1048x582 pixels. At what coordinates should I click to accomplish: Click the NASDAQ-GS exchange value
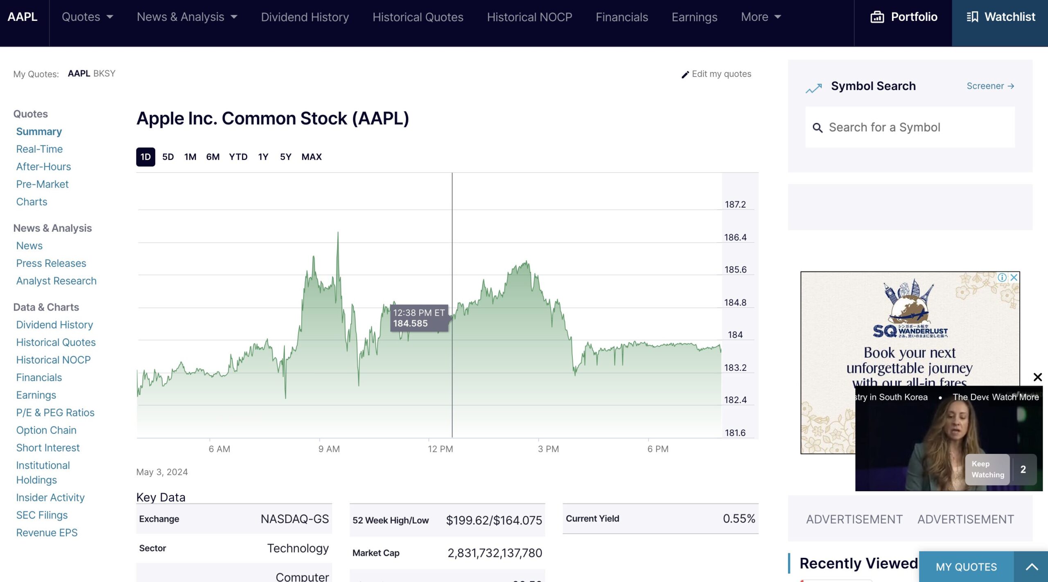click(295, 519)
